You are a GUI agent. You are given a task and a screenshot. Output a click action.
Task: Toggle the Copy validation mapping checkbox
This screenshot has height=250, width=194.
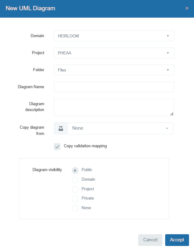57,147
